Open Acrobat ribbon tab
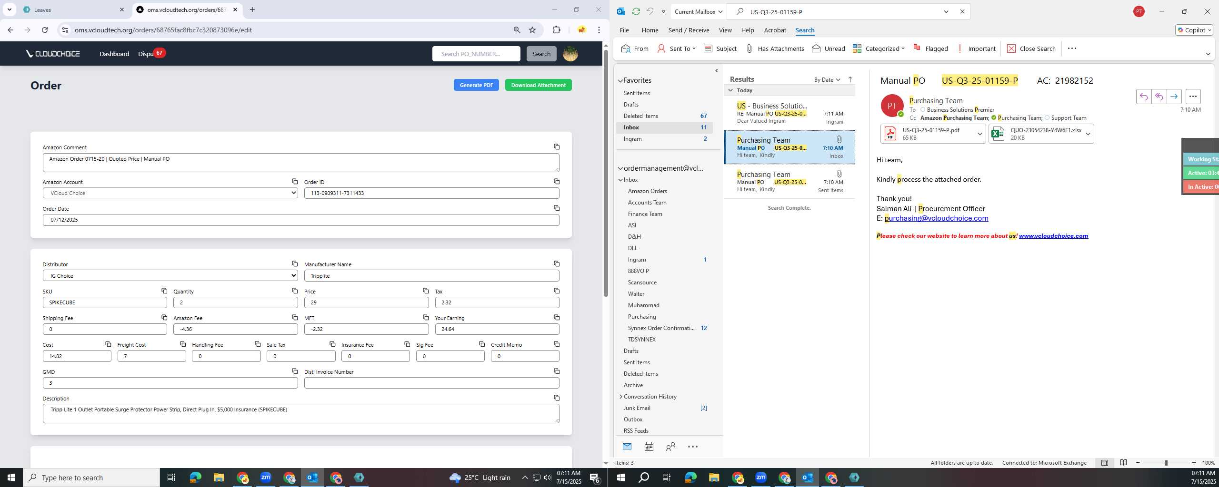The height and width of the screenshot is (487, 1219). click(775, 30)
